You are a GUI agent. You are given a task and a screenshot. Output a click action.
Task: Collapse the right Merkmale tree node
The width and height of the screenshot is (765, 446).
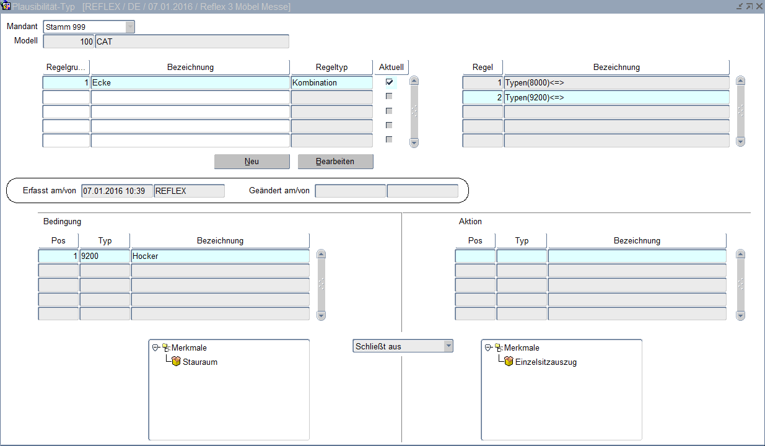(x=488, y=348)
